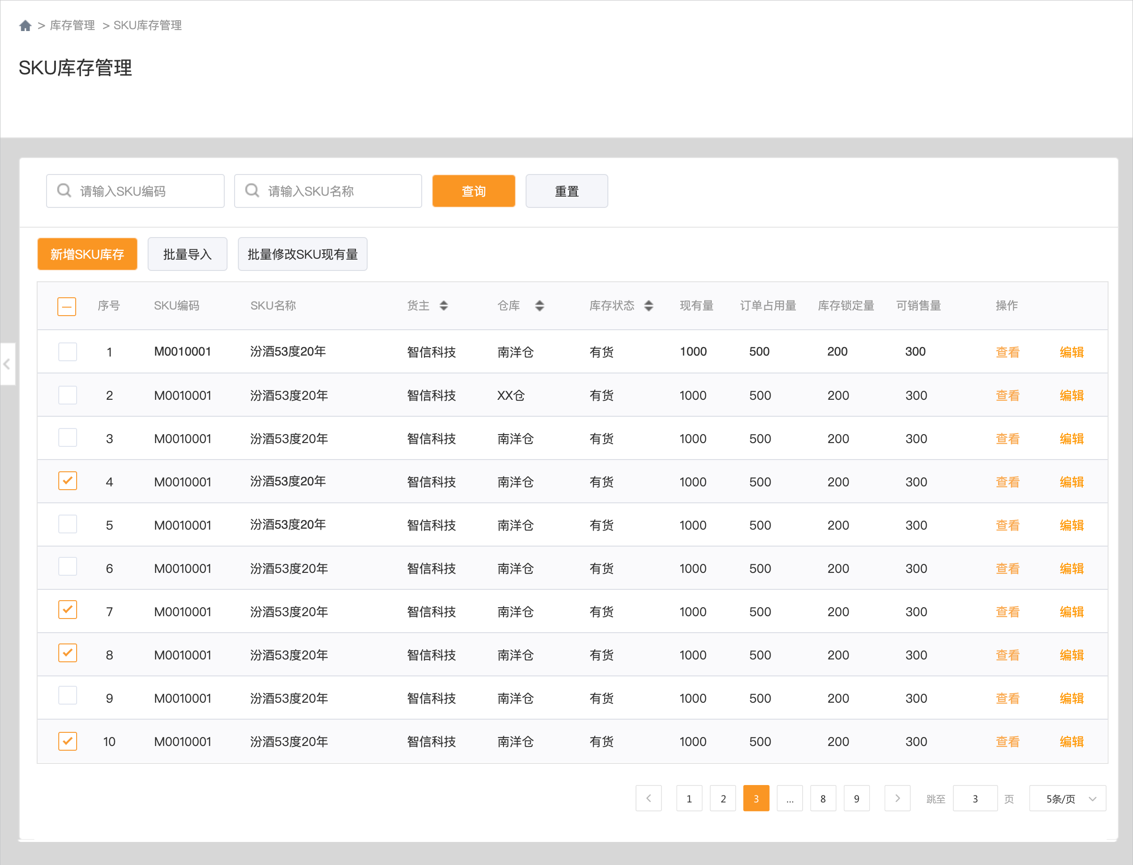Select current page 3 button
Screen dimensions: 1133x865
[756, 798]
